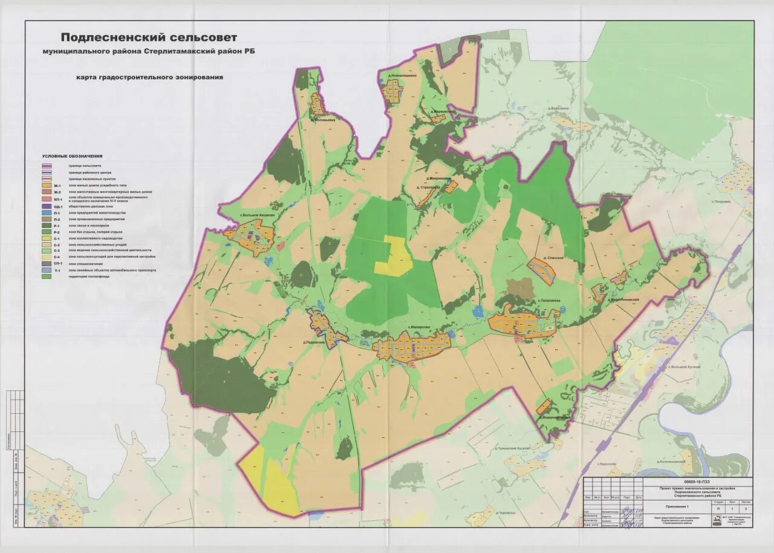Click the brown Ж-2 legend swatch
This screenshot has height=553, width=774.
47,192
